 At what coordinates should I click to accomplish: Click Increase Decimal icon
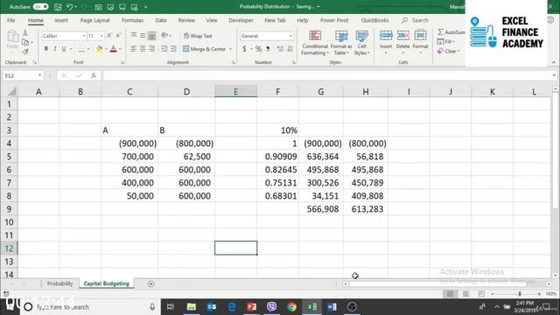[x=280, y=49]
